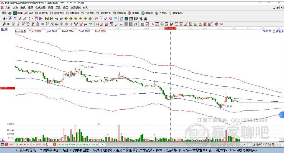
Task: Click the percent sign drawing tool
Action: [x=152, y=24]
